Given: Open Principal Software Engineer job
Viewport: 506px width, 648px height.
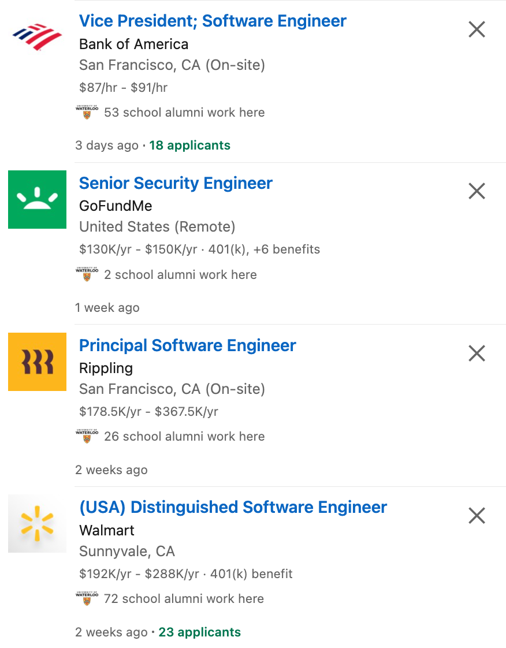Looking at the screenshot, I should point(187,346).
